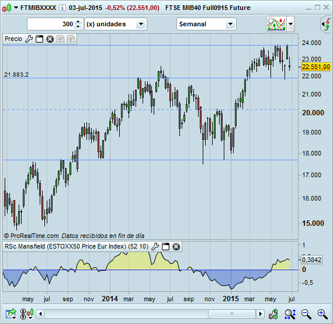Click the add indicator chart icon
The image size is (333, 324).
tap(276, 24)
